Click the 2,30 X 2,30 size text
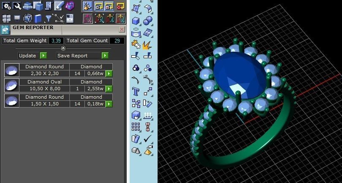The image size is (342, 183). click(x=45, y=74)
